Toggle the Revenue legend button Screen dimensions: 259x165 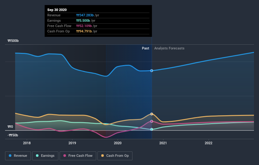point(18,156)
